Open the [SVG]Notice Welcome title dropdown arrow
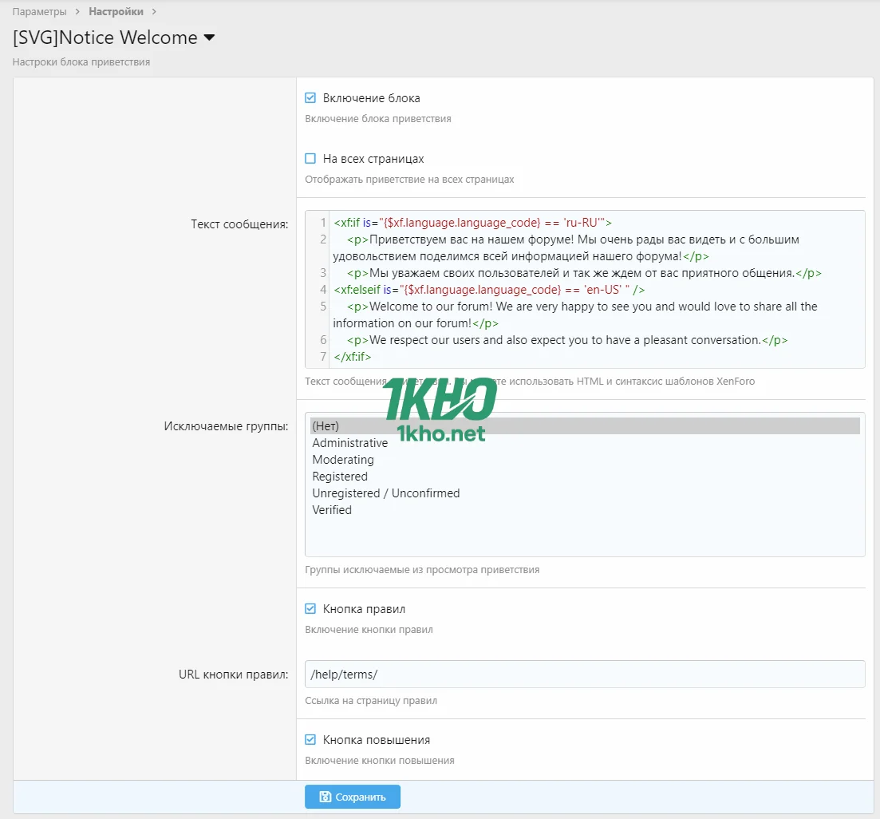This screenshot has width=880, height=819. pyautogui.click(x=210, y=38)
